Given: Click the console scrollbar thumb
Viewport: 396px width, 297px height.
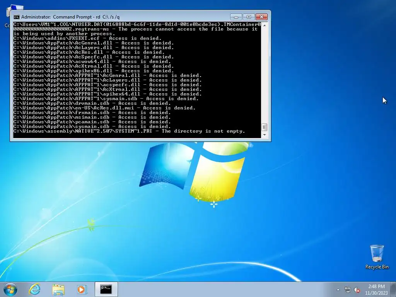Looking at the screenshot, I should pos(264,127).
